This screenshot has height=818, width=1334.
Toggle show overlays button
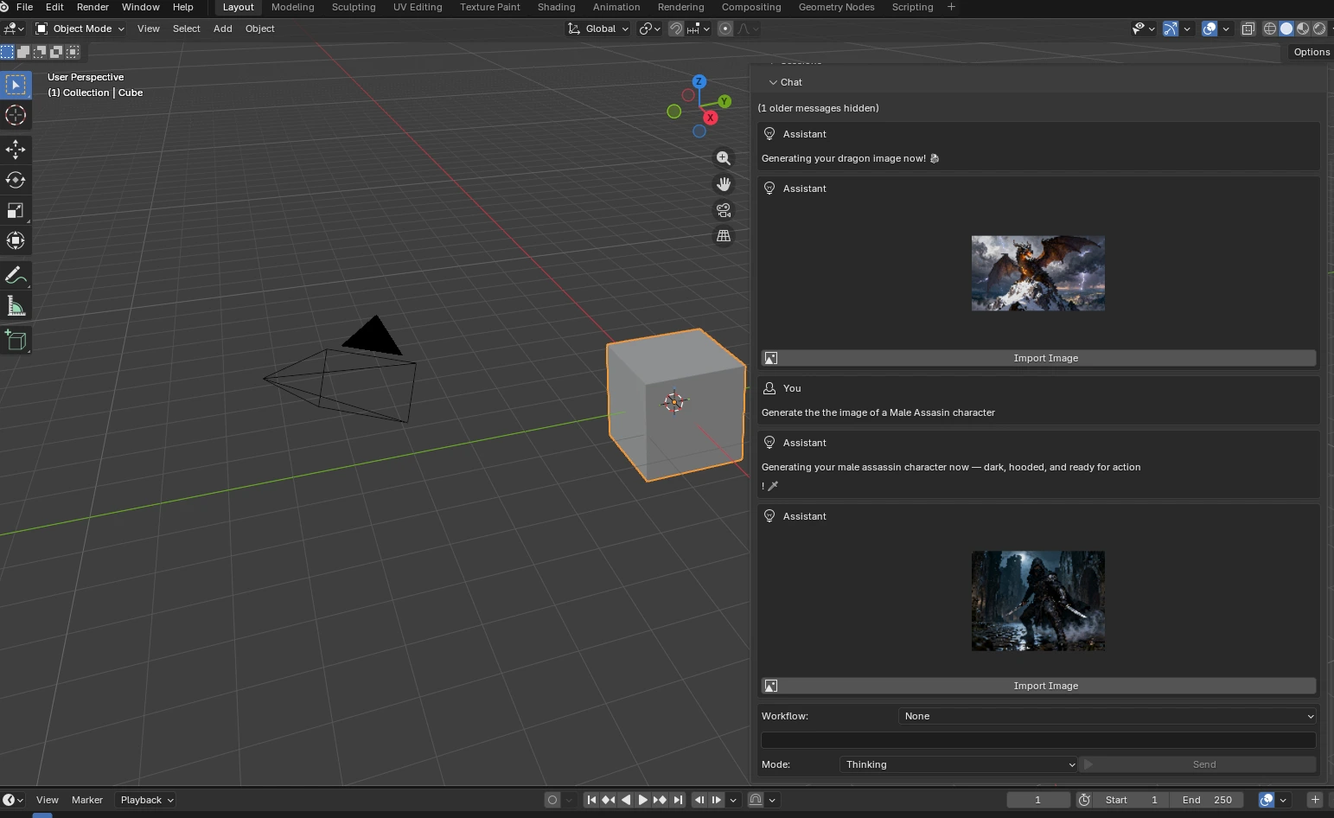[1210, 29]
